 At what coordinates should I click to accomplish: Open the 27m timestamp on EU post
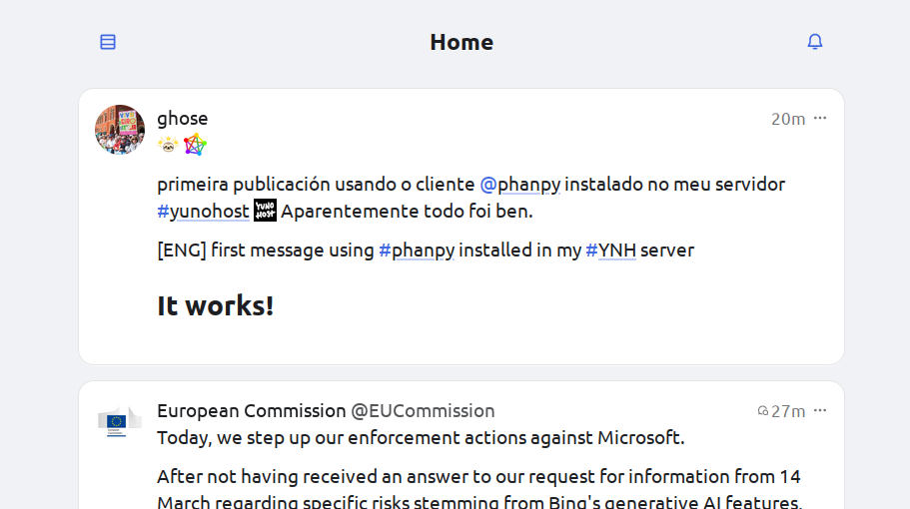(x=788, y=411)
